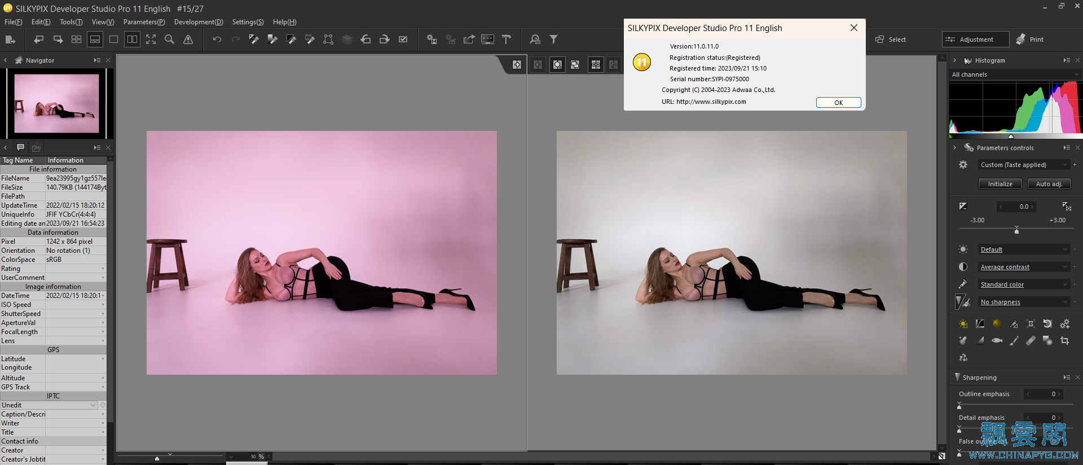
Task: Toggle side-by-side comparison view
Action: point(132,40)
